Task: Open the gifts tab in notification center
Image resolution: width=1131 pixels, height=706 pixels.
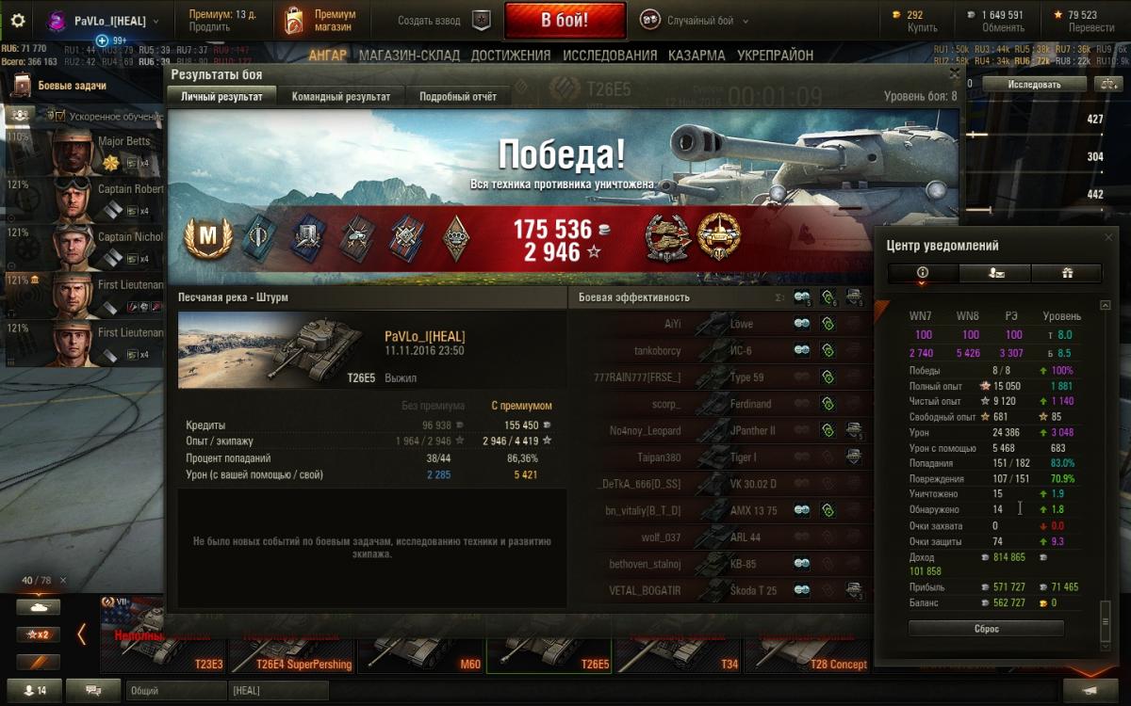Action: coord(1067,273)
